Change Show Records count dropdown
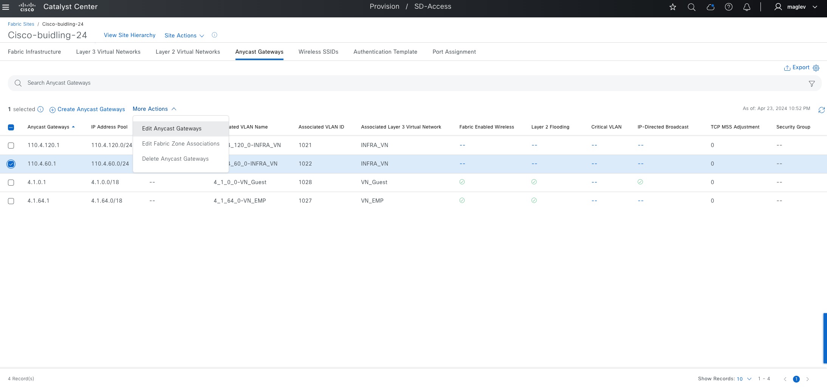The width and height of the screenshot is (827, 392). pyautogui.click(x=744, y=379)
